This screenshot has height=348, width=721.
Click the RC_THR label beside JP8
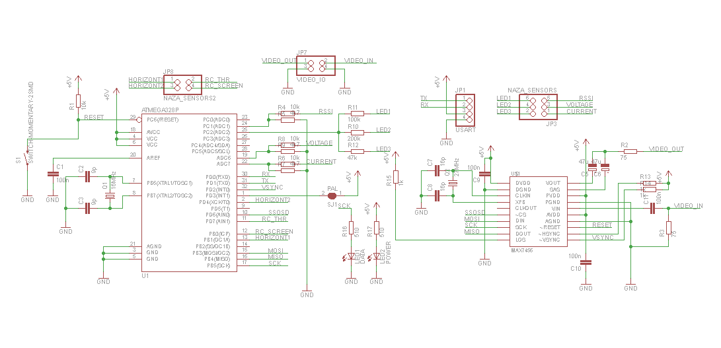click(x=217, y=79)
